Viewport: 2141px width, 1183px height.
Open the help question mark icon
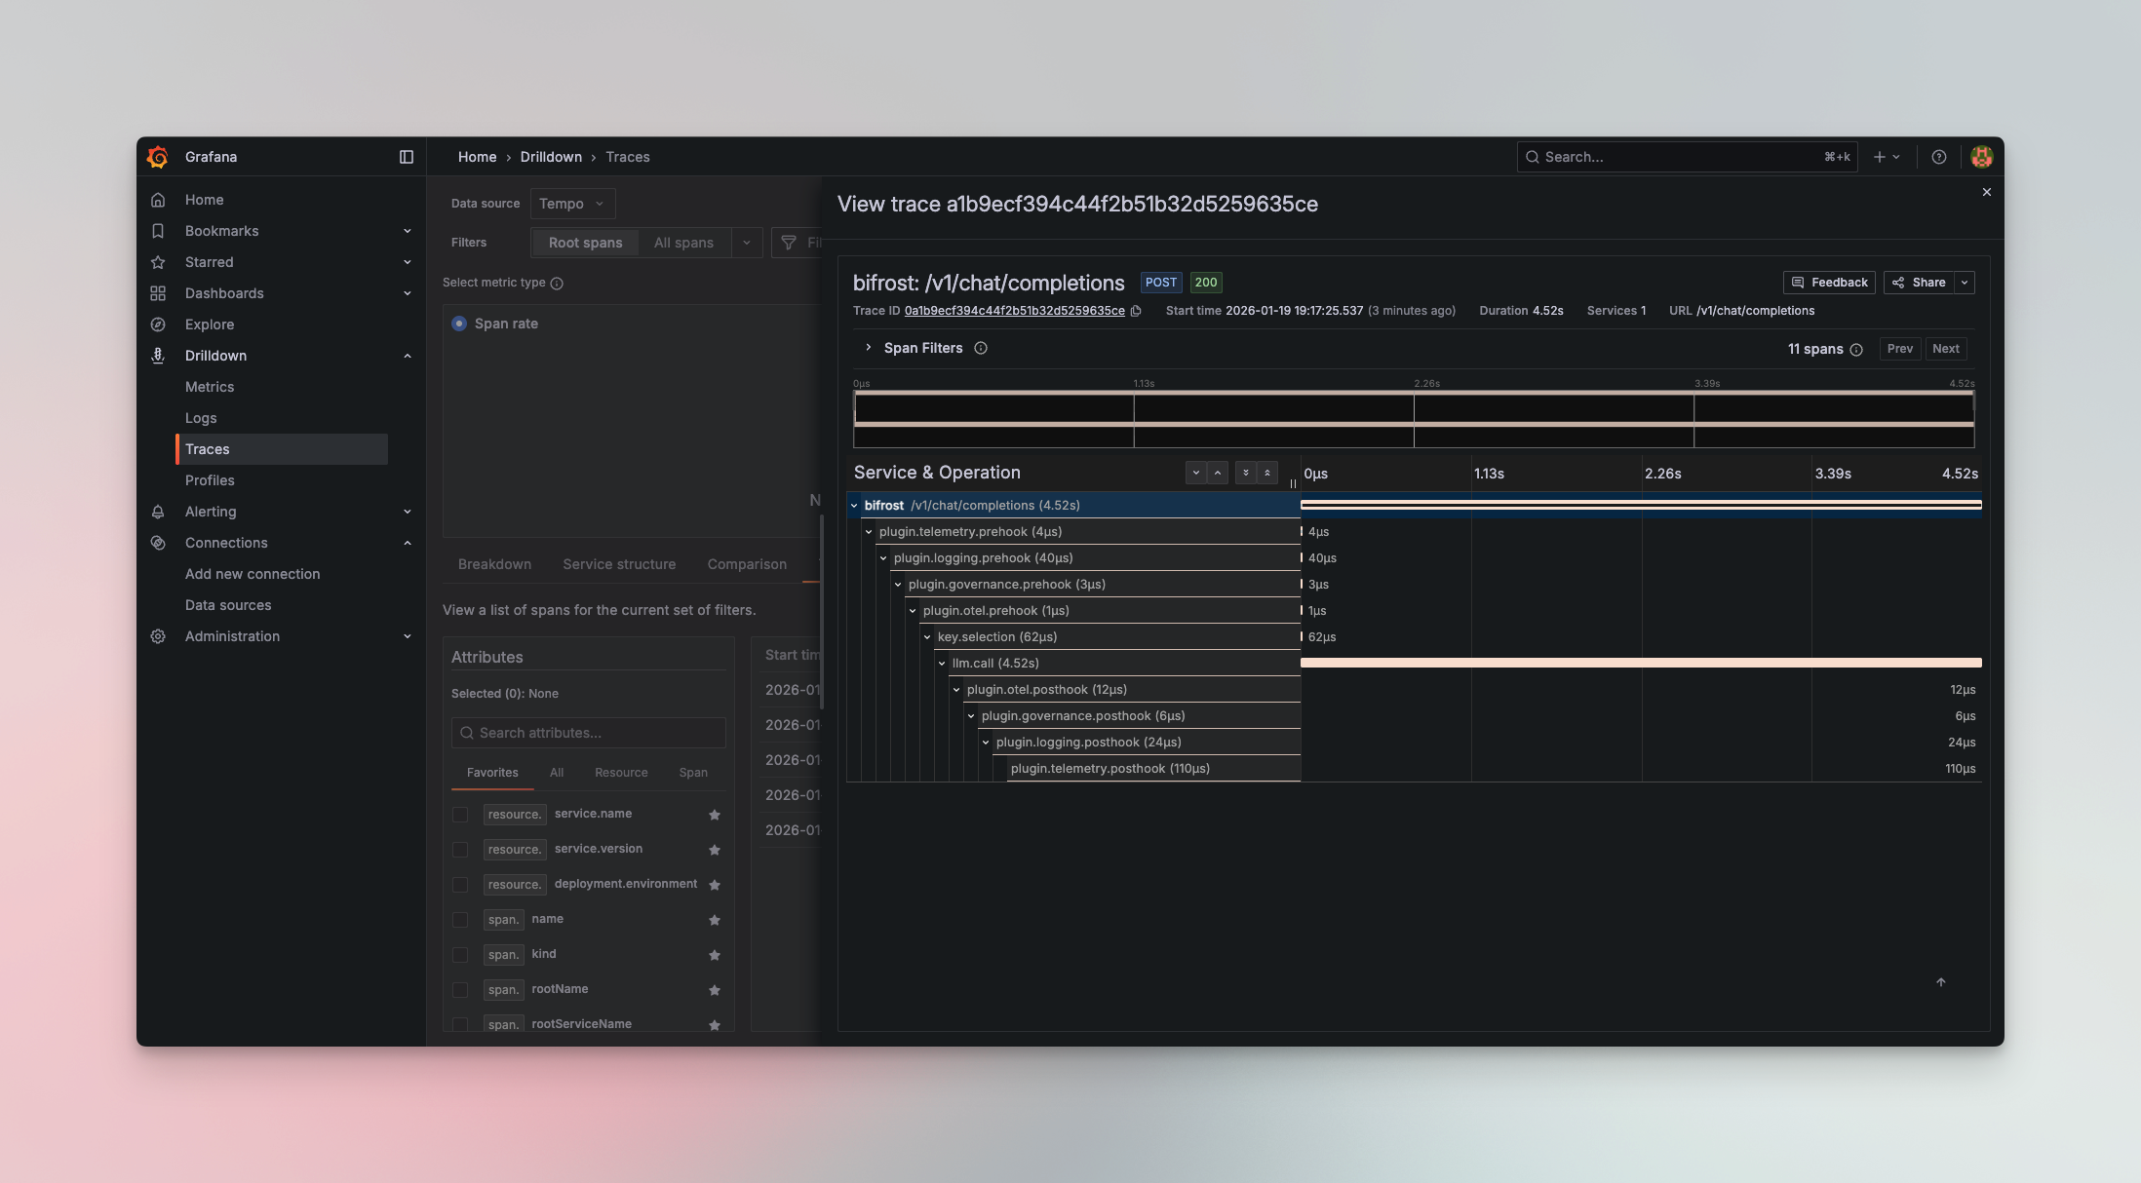1939,157
